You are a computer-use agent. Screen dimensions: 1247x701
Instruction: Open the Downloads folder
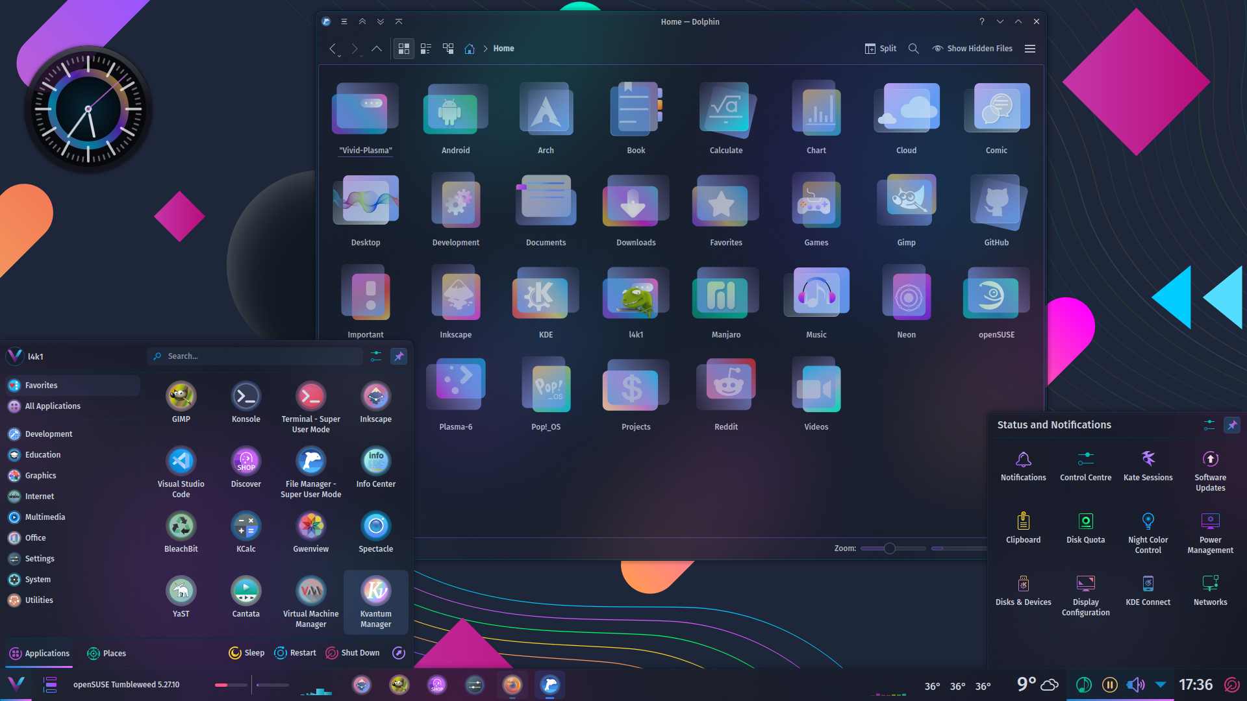click(x=636, y=211)
